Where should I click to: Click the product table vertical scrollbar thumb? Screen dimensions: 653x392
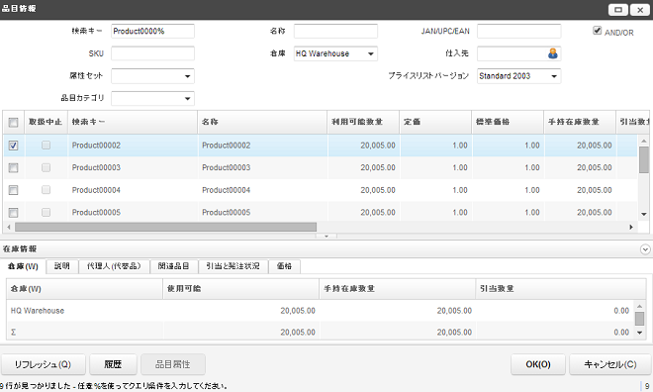(x=644, y=159)
